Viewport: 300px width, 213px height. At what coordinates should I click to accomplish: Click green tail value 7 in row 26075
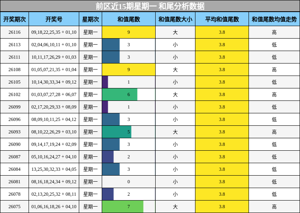coord(129,207)
